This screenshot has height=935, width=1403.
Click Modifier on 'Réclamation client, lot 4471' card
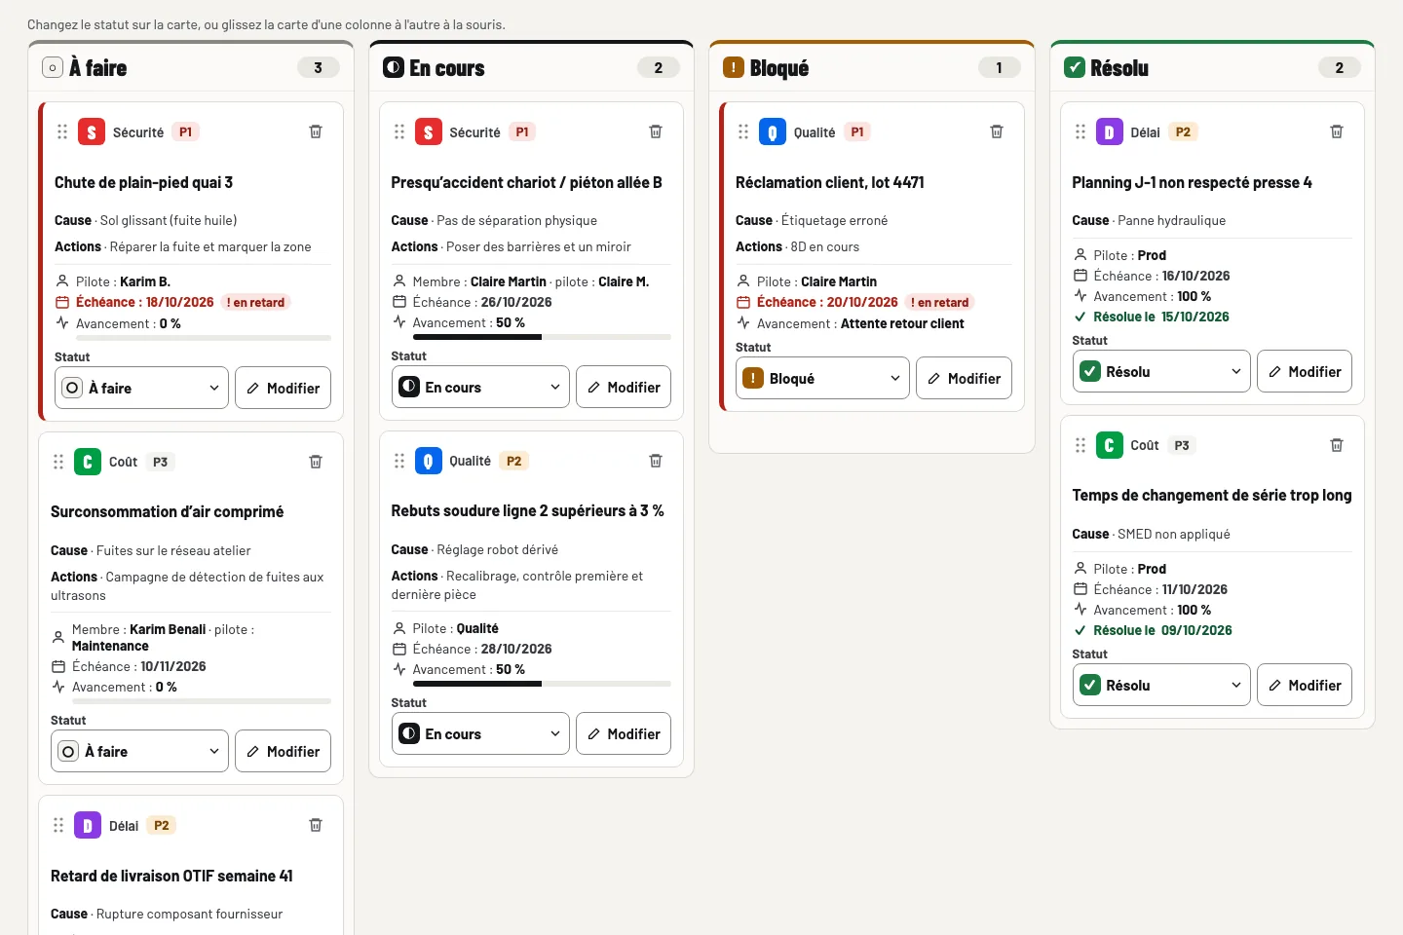coord(965,378)
